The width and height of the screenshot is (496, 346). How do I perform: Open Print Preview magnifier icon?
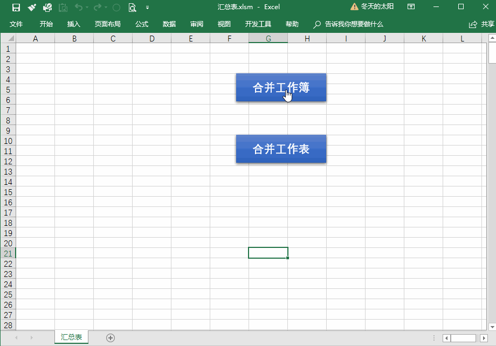[x=132, y=7]
